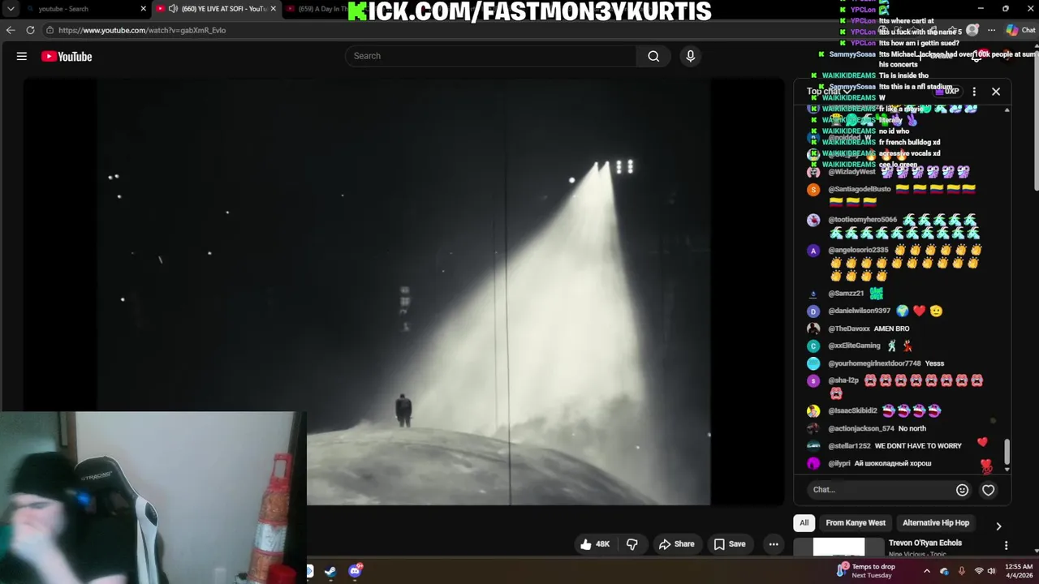
Task: Click the UXP badge in chat header
Action: (x=947, y=92)
